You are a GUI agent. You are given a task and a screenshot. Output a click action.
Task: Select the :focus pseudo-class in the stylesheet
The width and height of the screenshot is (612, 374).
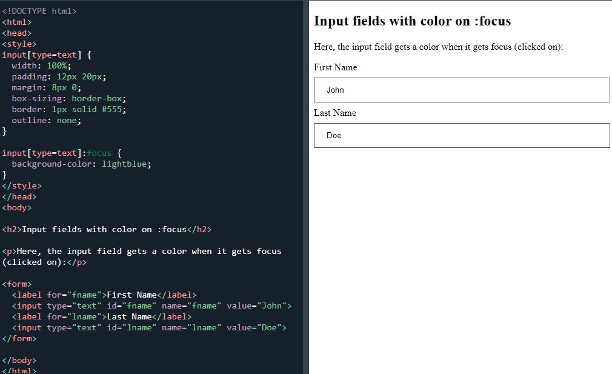click(99, 153)
